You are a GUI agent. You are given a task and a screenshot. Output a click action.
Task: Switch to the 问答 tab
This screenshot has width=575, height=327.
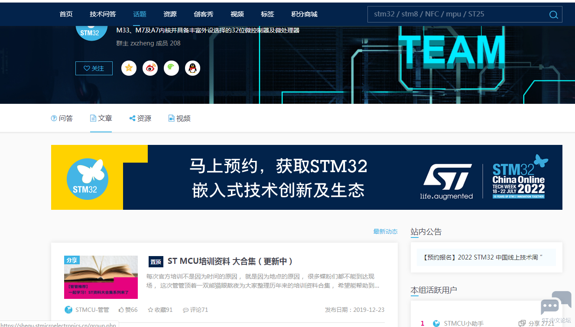click(62, 118)
